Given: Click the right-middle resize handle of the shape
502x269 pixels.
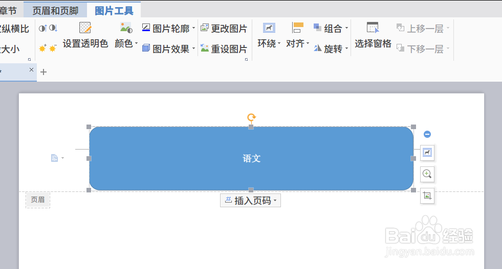Looking at the screenshot, I should [x=413, y=158].
